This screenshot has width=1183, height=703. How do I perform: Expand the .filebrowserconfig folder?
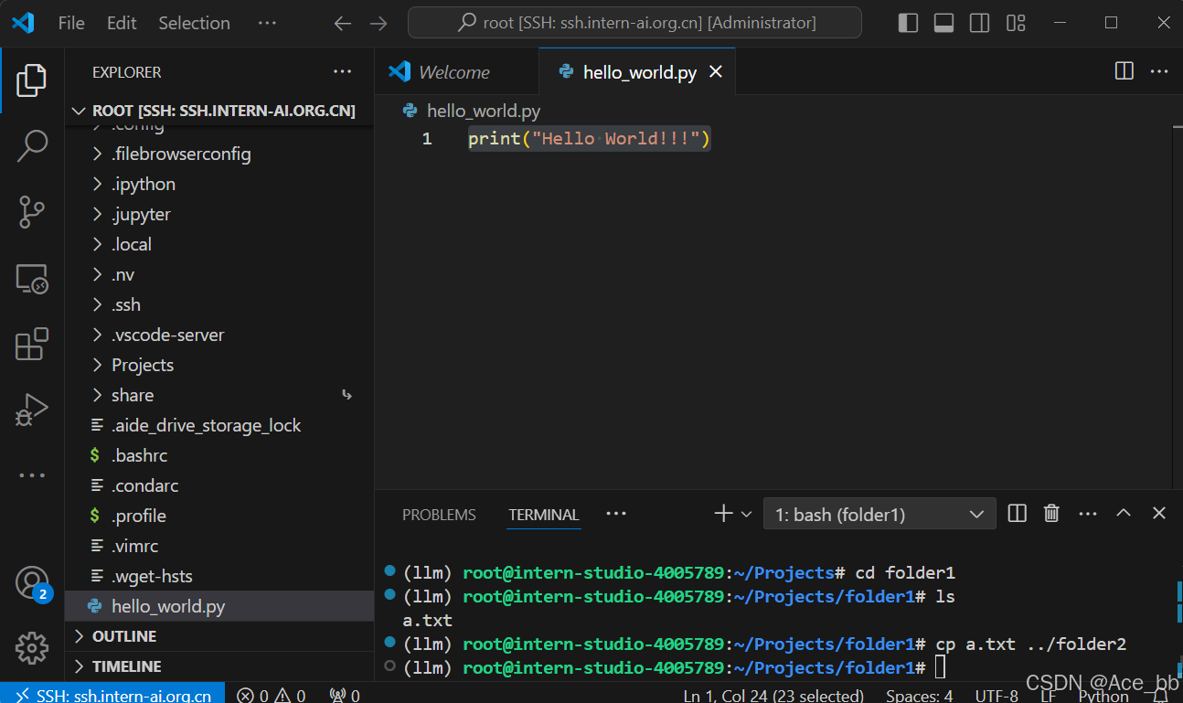coord(219,154)
